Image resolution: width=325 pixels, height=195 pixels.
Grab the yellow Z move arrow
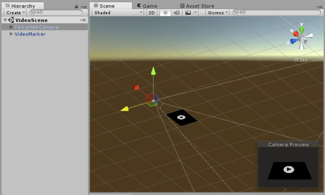click(x=125, y=109)
